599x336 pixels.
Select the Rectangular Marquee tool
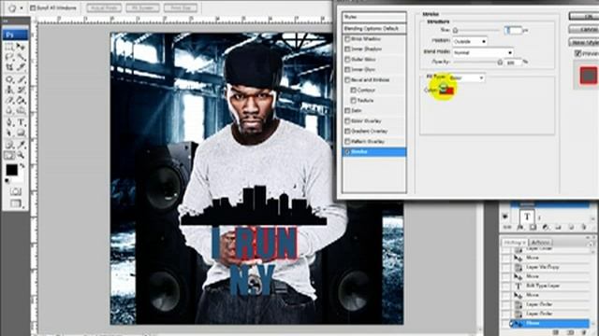(x=9, y=47)
